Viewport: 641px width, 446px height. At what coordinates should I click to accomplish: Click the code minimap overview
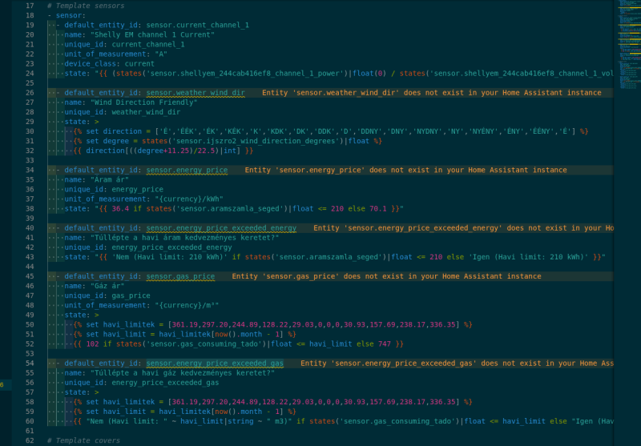coord(629,45)
